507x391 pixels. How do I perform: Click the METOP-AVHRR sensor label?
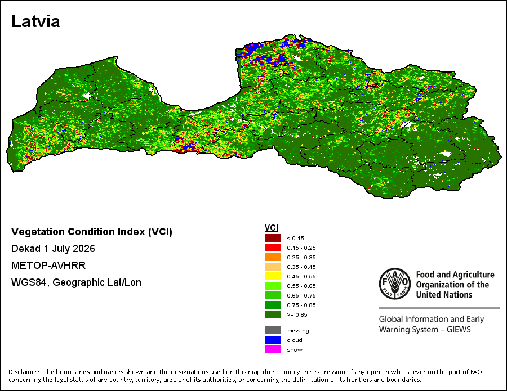click(48, 266)
